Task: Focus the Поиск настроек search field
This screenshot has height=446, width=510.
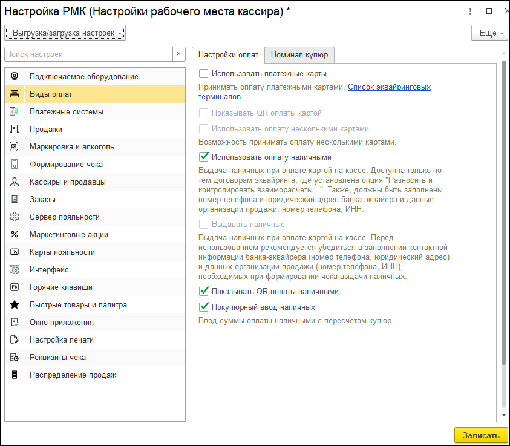Action: click(88, 54)
